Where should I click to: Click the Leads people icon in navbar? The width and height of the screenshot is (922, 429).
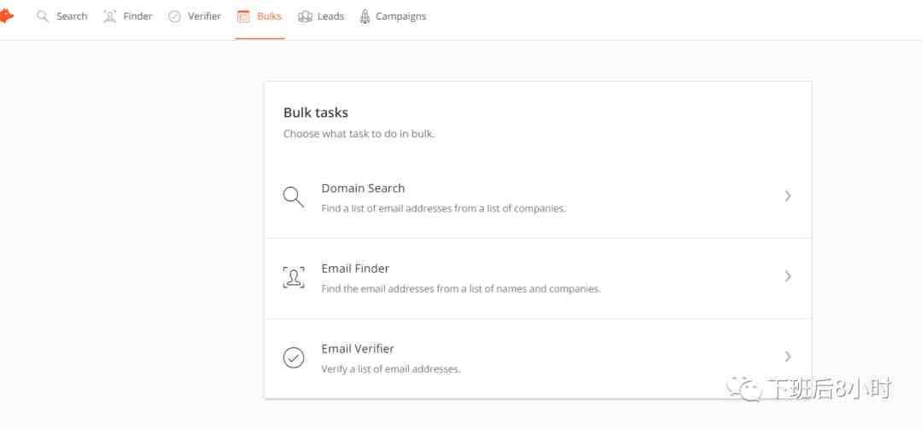(305, 16)
